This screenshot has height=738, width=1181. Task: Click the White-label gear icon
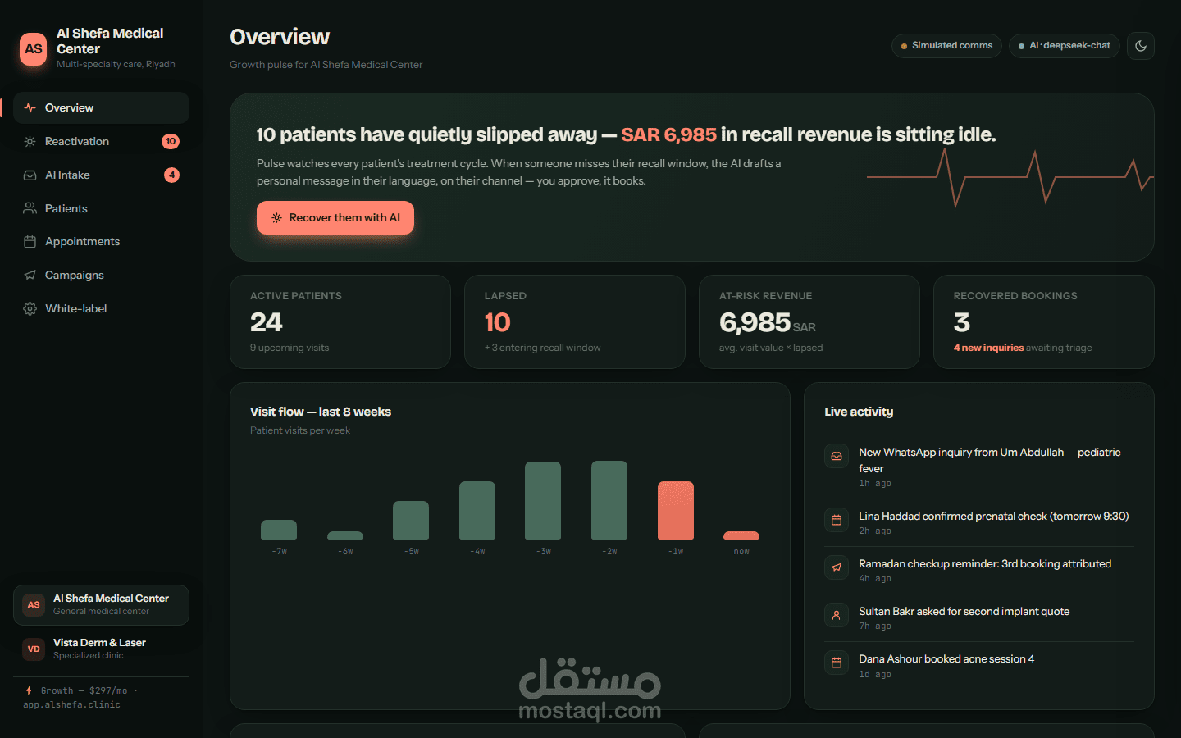(x=30, y=309)
